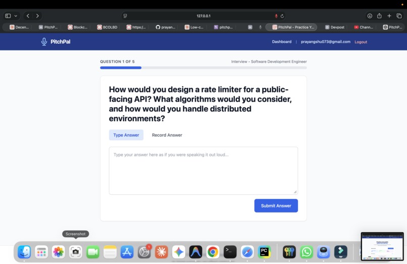Reload the page with the refresh icon
Screen dimensions: 407x264
tap(282, 16)
